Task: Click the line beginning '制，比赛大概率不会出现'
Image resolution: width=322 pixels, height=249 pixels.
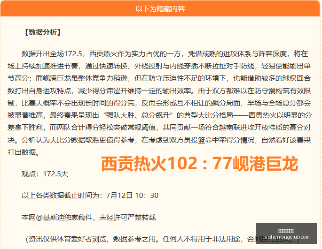Action: [159, 103]
